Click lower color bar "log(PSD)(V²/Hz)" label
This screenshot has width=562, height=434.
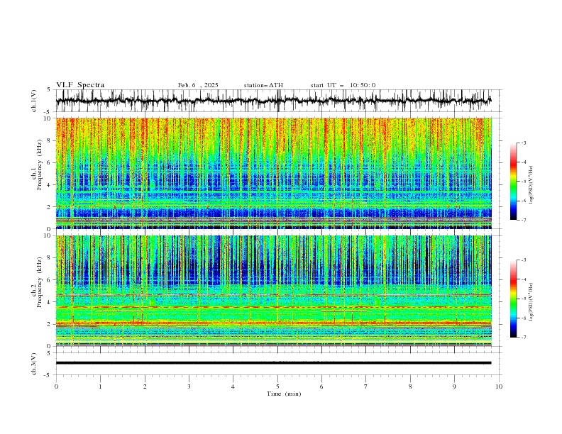click(531, 301)
